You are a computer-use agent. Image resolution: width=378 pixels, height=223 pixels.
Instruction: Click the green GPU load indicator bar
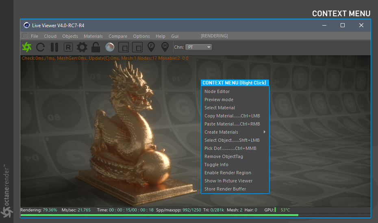(x=275, y=210)
